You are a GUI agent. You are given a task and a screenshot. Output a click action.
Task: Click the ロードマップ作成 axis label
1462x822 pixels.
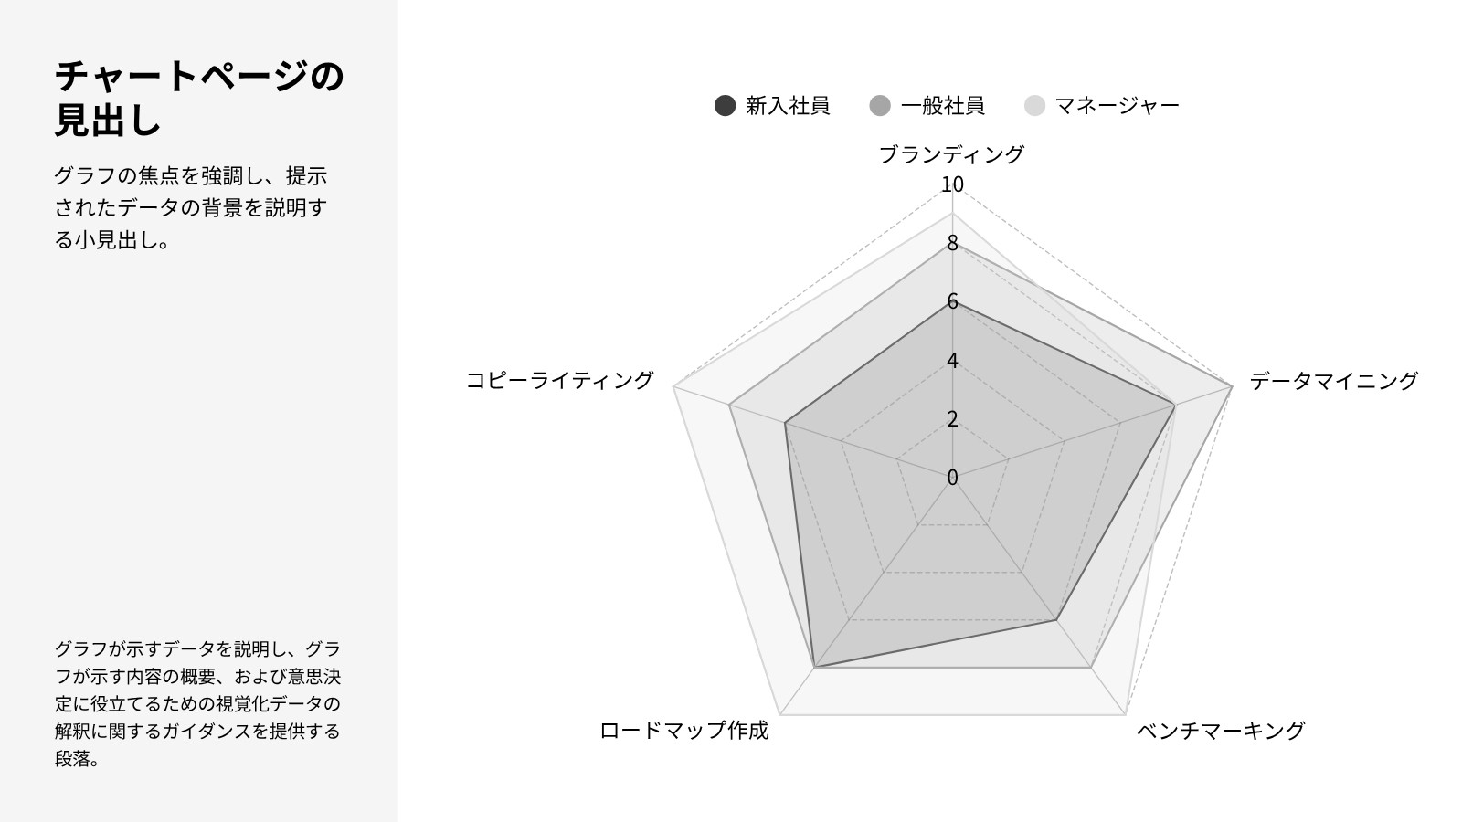coord(684,731)
